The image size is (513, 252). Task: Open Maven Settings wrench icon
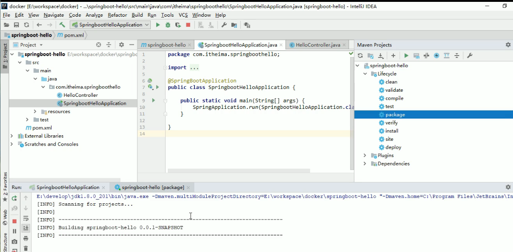point(469,56)
